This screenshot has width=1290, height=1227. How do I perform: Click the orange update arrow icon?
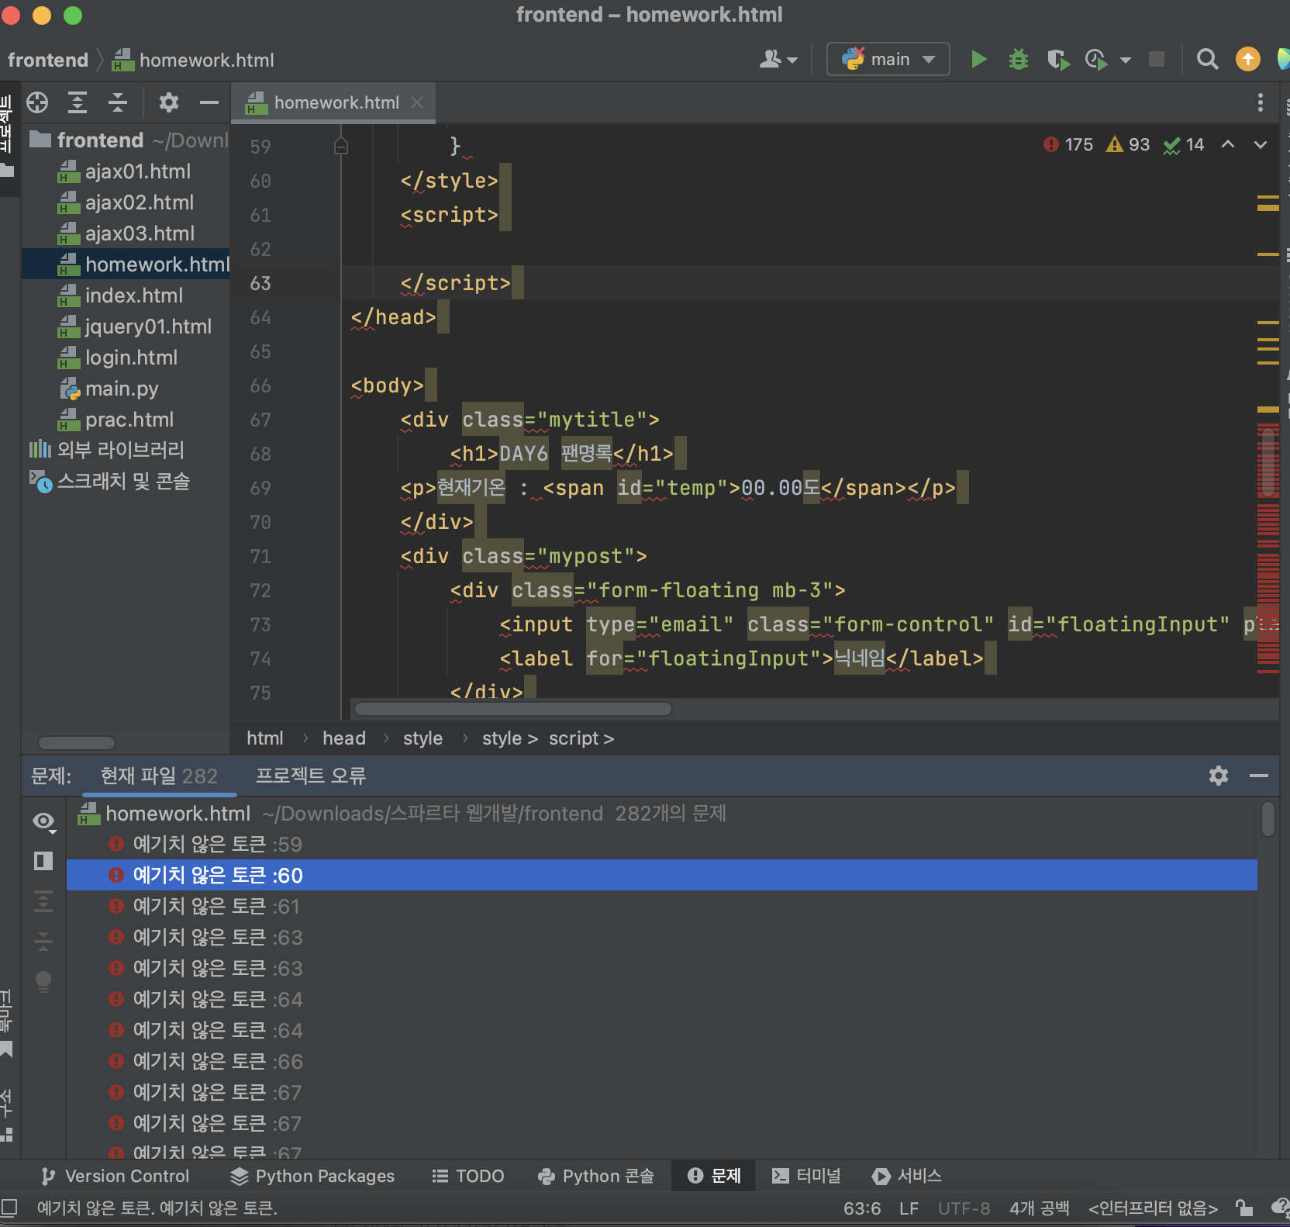click(1247, 59)
